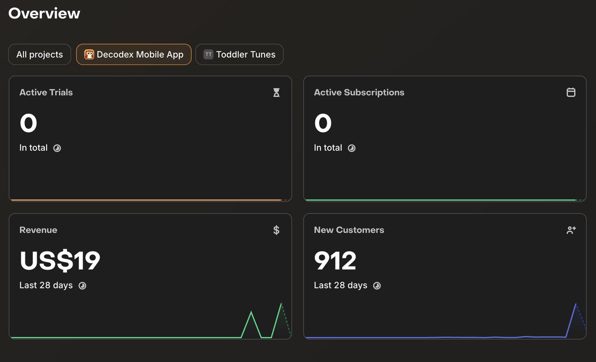
Task: Click "Last 28 days" under Revenue
Action: pyautogui.click(x=46, y=285)
